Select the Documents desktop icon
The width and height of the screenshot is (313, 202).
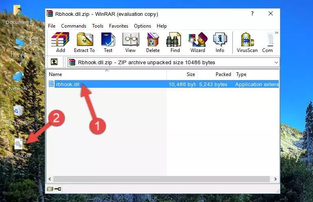tap(18, 15)
